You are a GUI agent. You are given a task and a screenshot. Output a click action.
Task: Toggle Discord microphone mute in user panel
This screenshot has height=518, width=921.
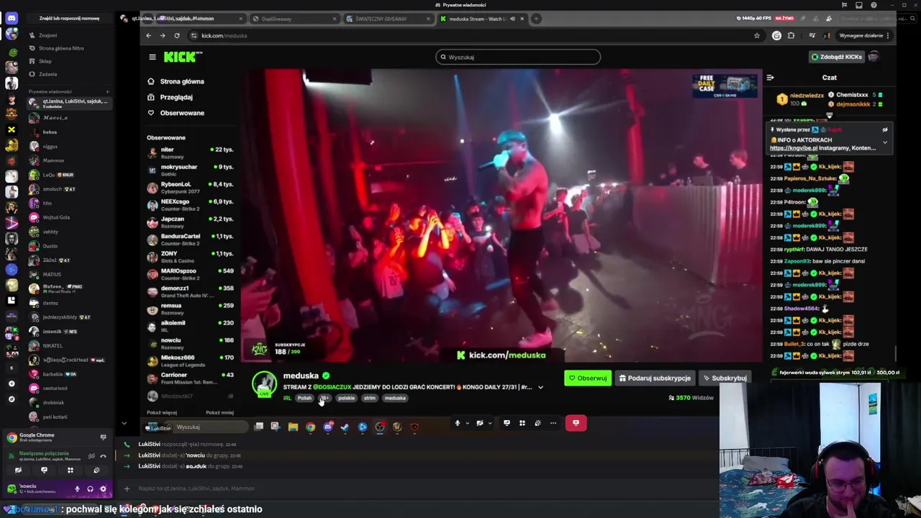[77, 489]
